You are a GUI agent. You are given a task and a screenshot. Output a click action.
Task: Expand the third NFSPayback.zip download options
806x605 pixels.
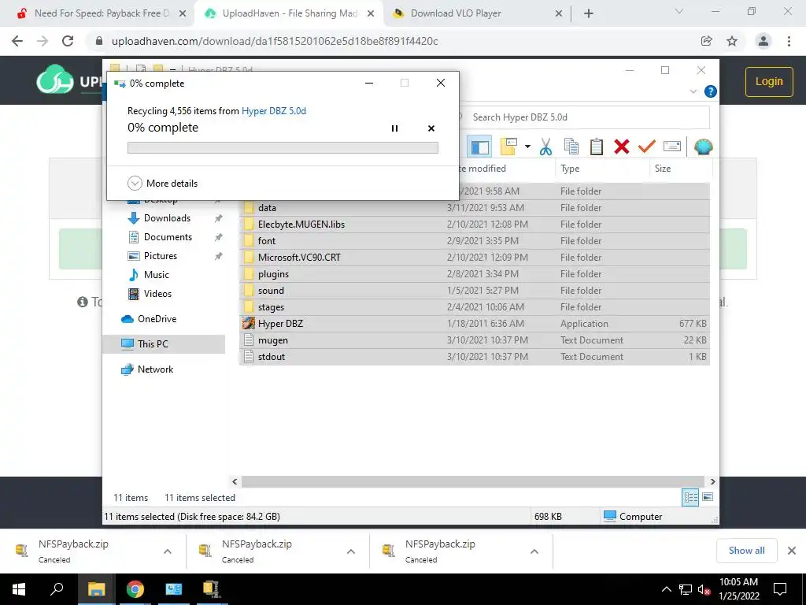pos(534,551)
